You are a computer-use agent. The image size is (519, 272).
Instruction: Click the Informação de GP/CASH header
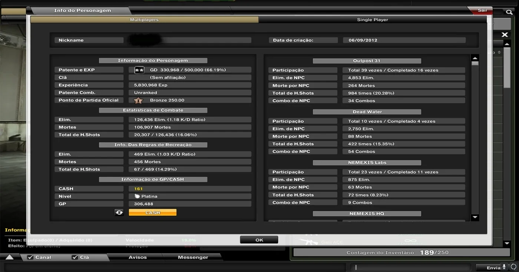click(153, 179)
